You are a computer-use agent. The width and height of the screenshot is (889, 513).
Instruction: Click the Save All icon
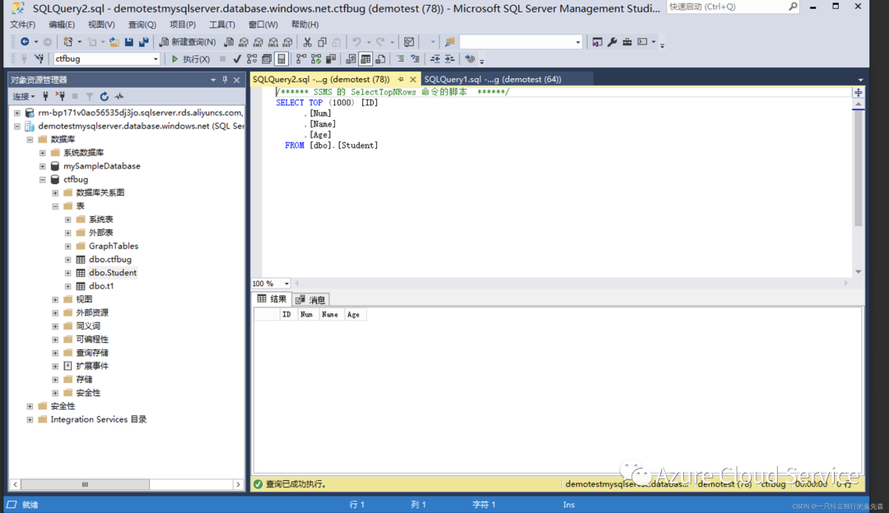(144, 42)
